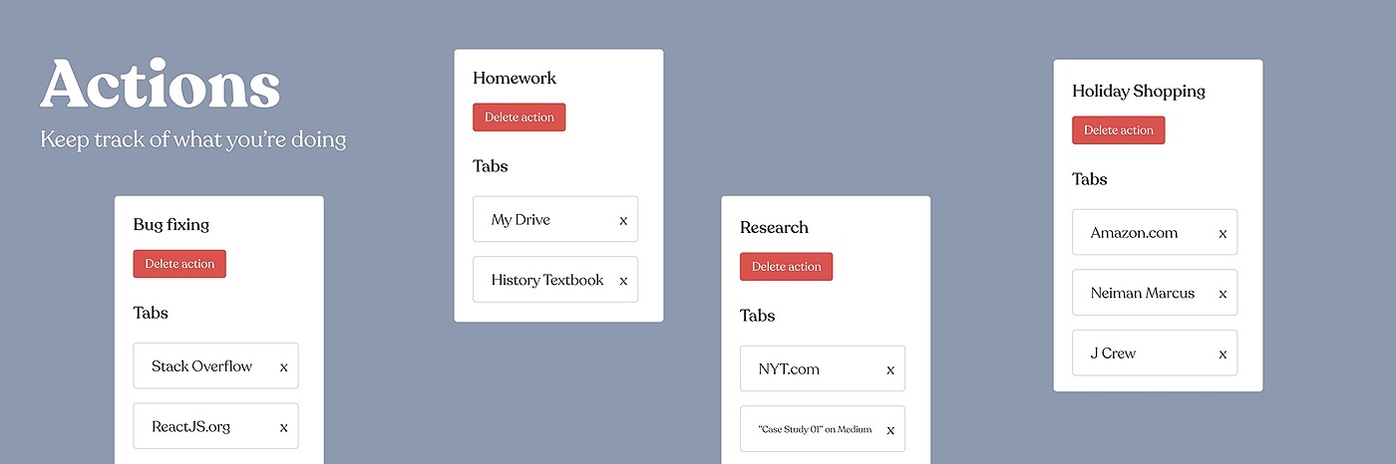Select the History Textbook tab entry
The width and height of the screenshot is (1396, 464).
(555, 280)
